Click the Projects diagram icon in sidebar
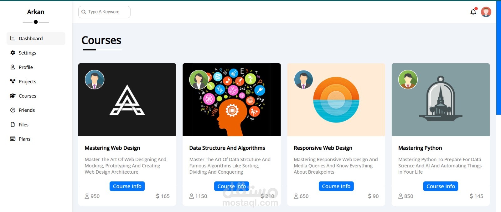The height and width of the screenshot is (212, 501). (x=13, y=81)
